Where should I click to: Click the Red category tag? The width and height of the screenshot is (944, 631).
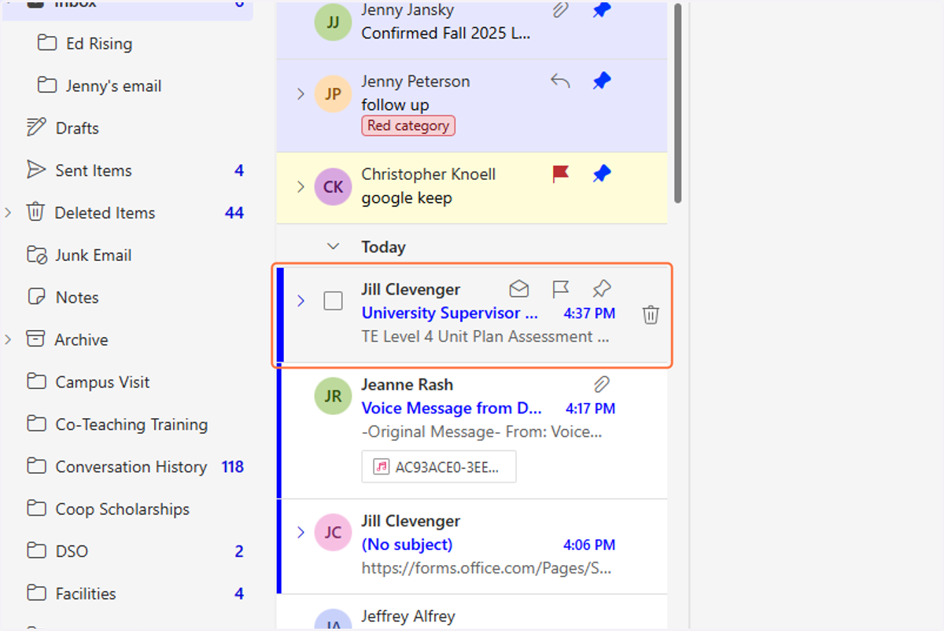(x=408, y=126)
